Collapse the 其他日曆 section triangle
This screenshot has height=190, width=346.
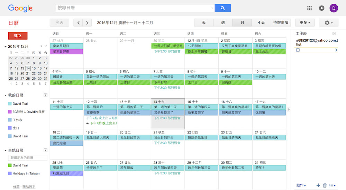(6, 151)
